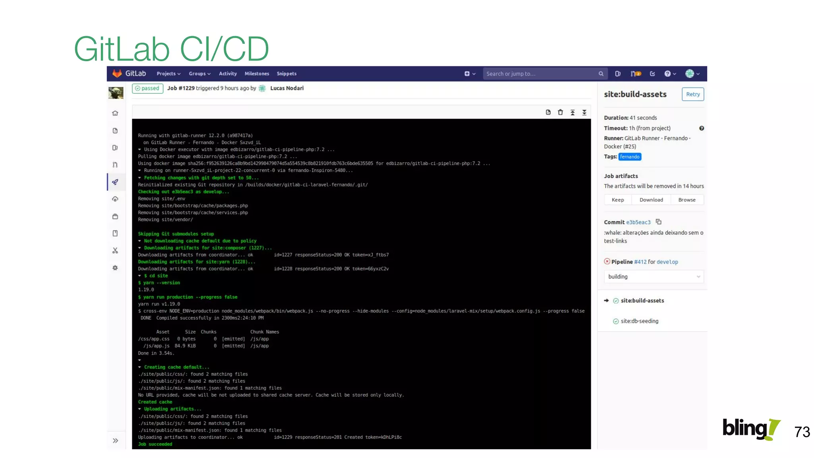
Task: Click the GitLab fox logo
Action: 117,74
